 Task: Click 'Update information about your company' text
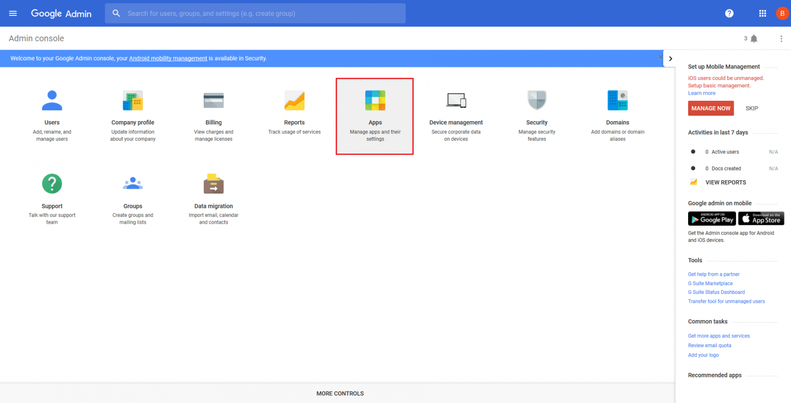click(132, 135)
